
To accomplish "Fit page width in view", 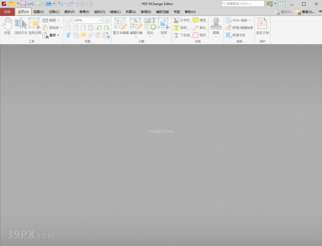I will coord(83,28).
